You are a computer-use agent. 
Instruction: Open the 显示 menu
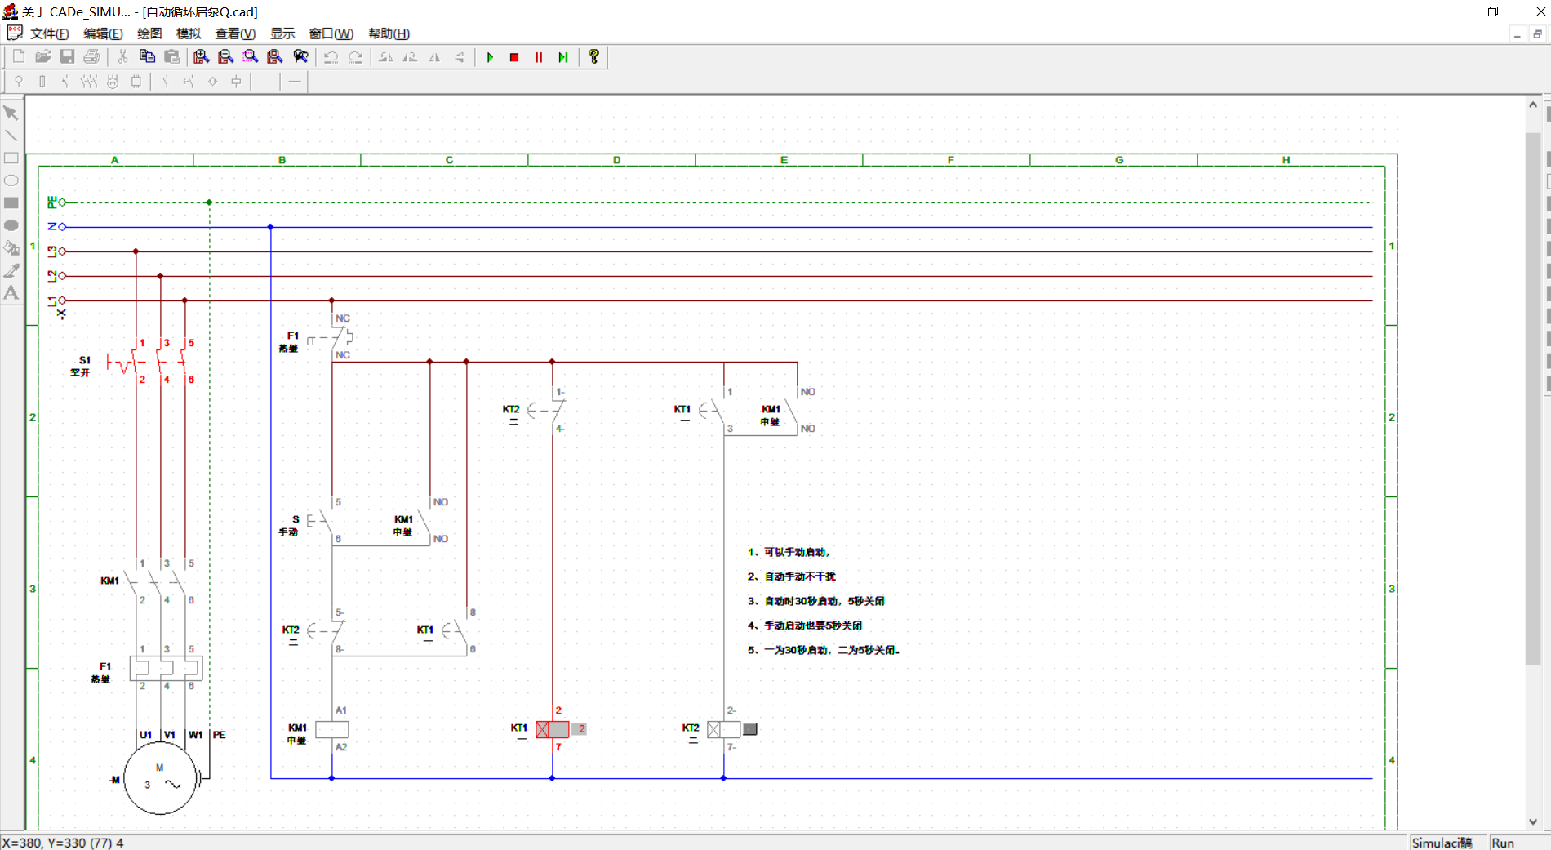click(282, 33)
